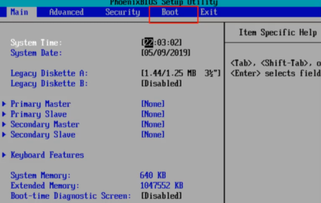Toggle Boot-time Diagnostic Screen Disabled value
321x203 pixels.
[162, 196]
